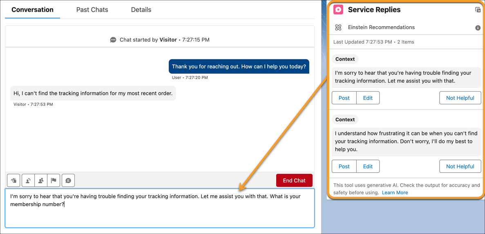Mark the first reply as Not Helpful

(x=460, y=98)
